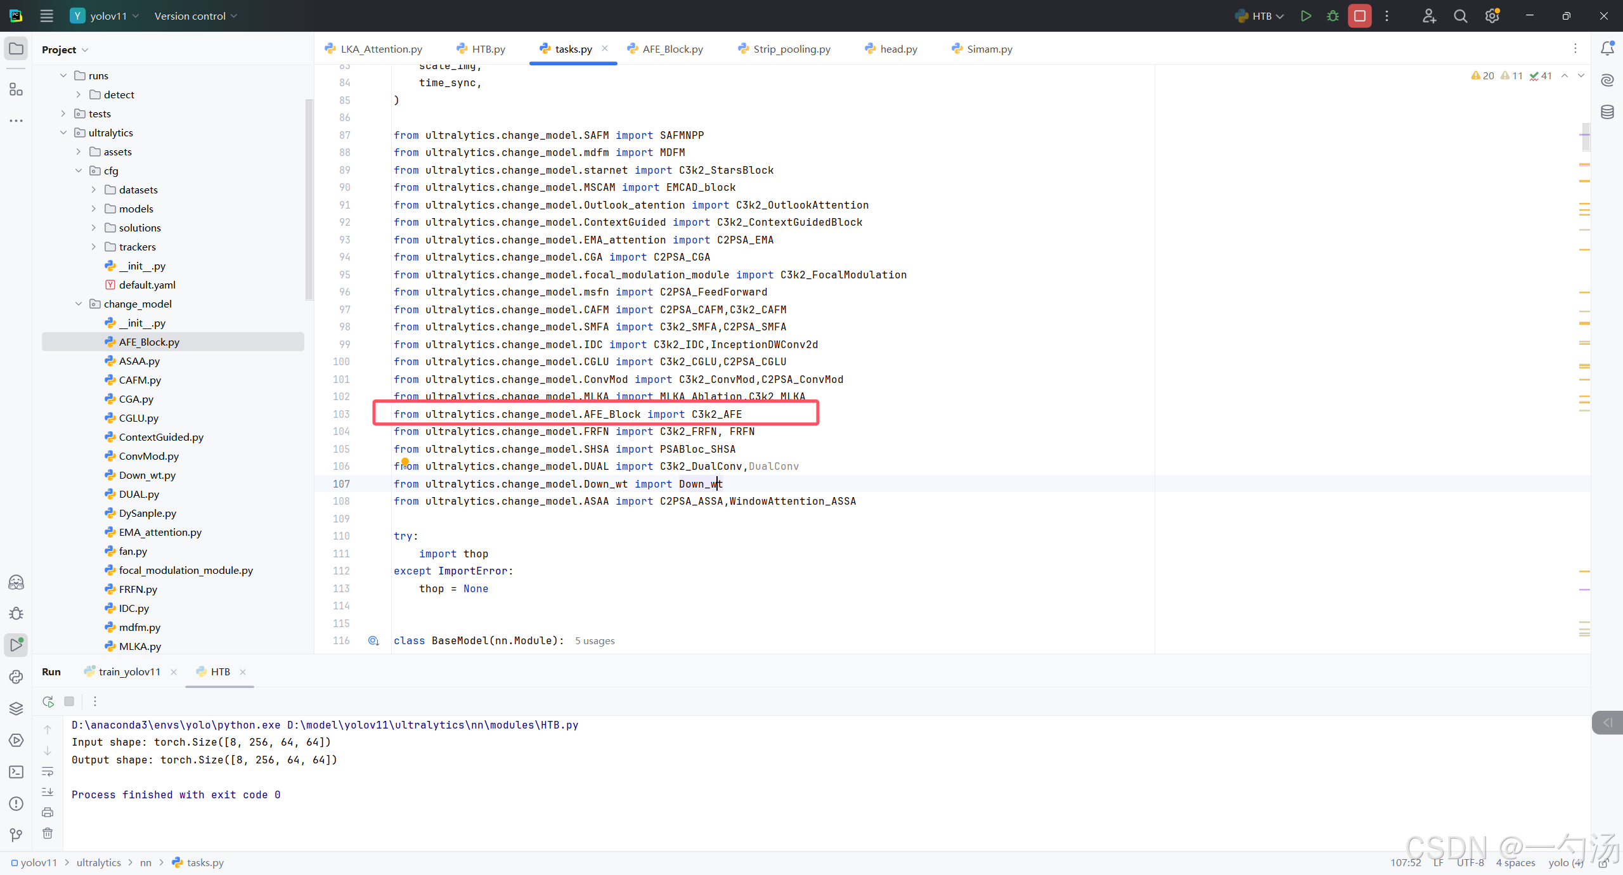
Task: Expand the detect folder in project tree
Action: (x=79, y=94)
